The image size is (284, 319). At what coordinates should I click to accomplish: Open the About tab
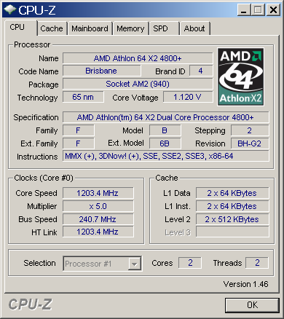coord(194,28)
